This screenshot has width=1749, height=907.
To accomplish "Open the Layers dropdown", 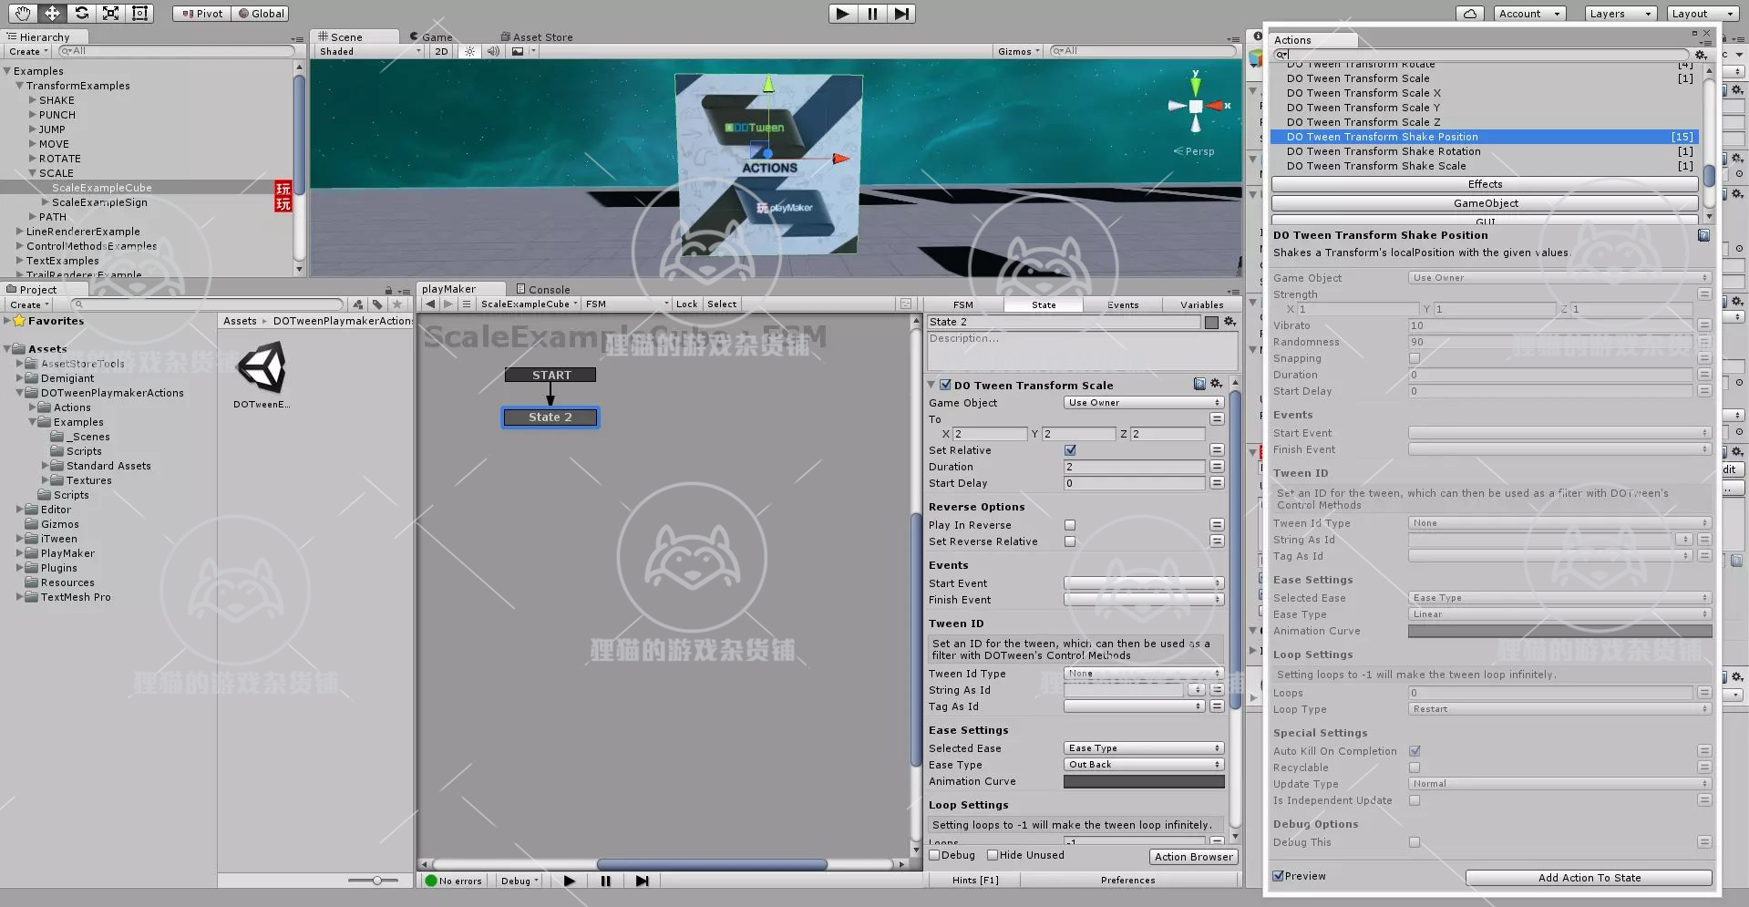I will 1620,14.
